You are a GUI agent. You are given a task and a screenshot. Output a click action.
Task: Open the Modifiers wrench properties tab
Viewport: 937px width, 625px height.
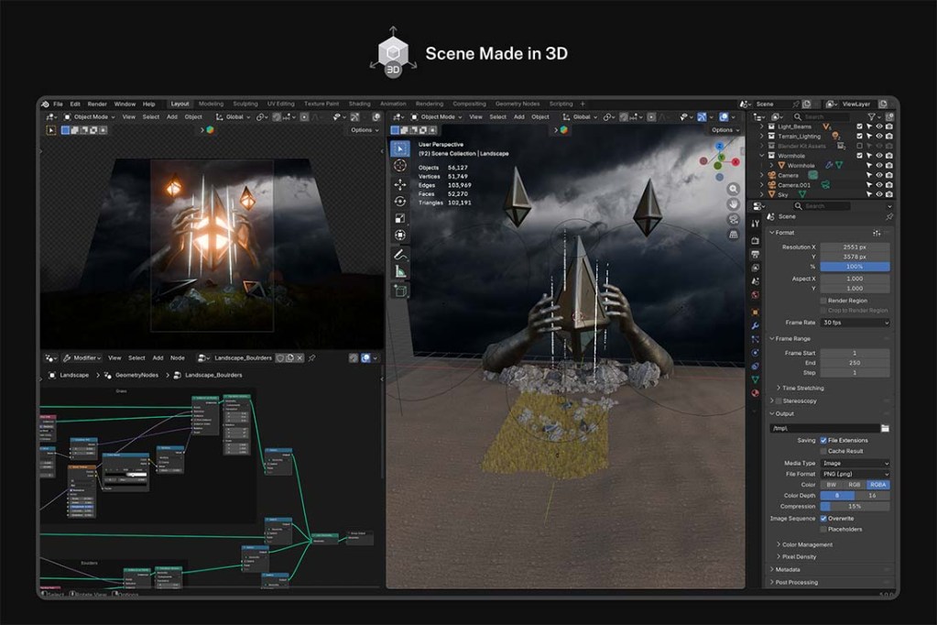click(x=756, y=326)
